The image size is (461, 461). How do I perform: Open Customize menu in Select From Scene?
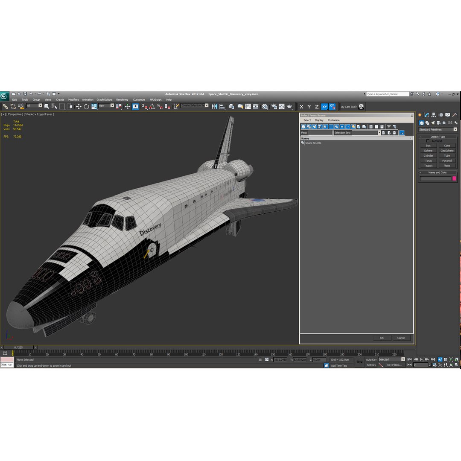coord(334,120)
